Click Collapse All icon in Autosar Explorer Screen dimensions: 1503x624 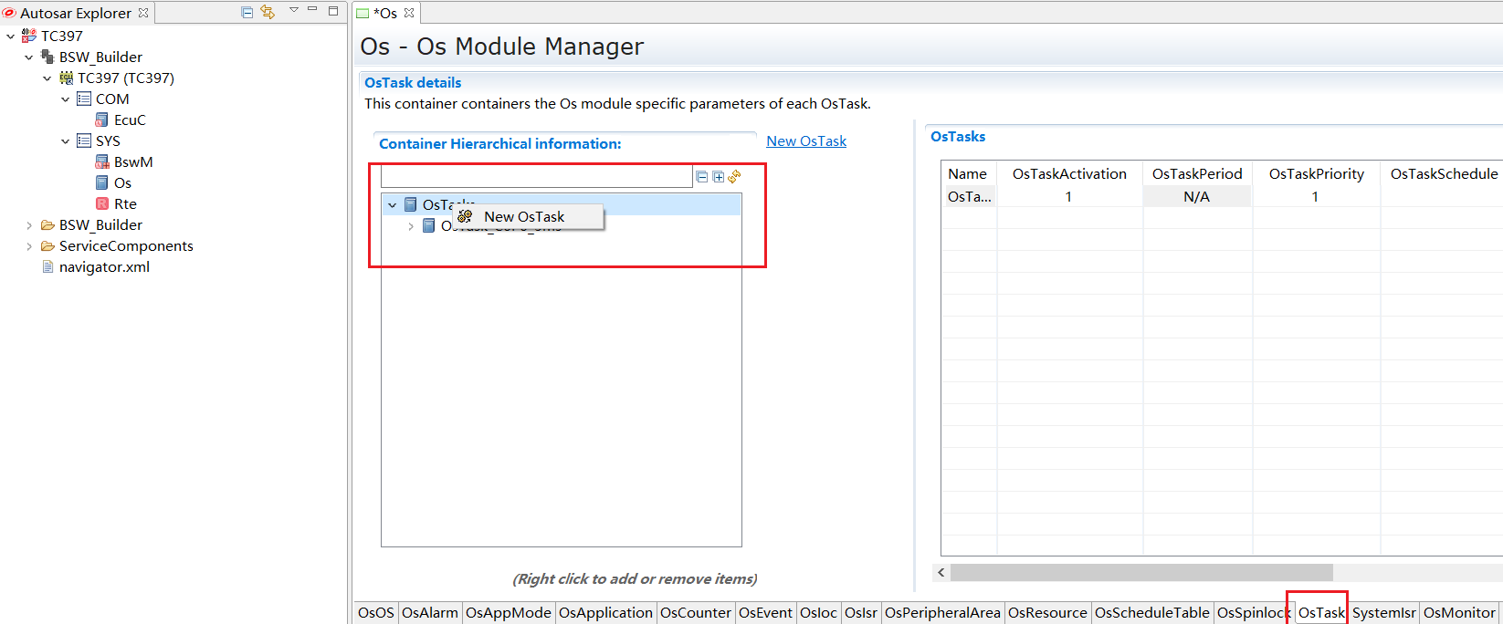(x=247, y=12)
